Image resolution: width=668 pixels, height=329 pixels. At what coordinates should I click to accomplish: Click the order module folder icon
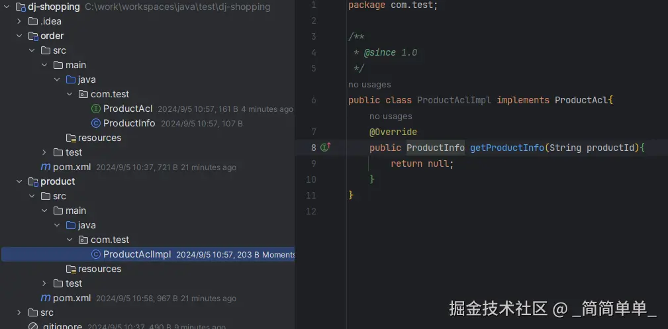[33, 36]
